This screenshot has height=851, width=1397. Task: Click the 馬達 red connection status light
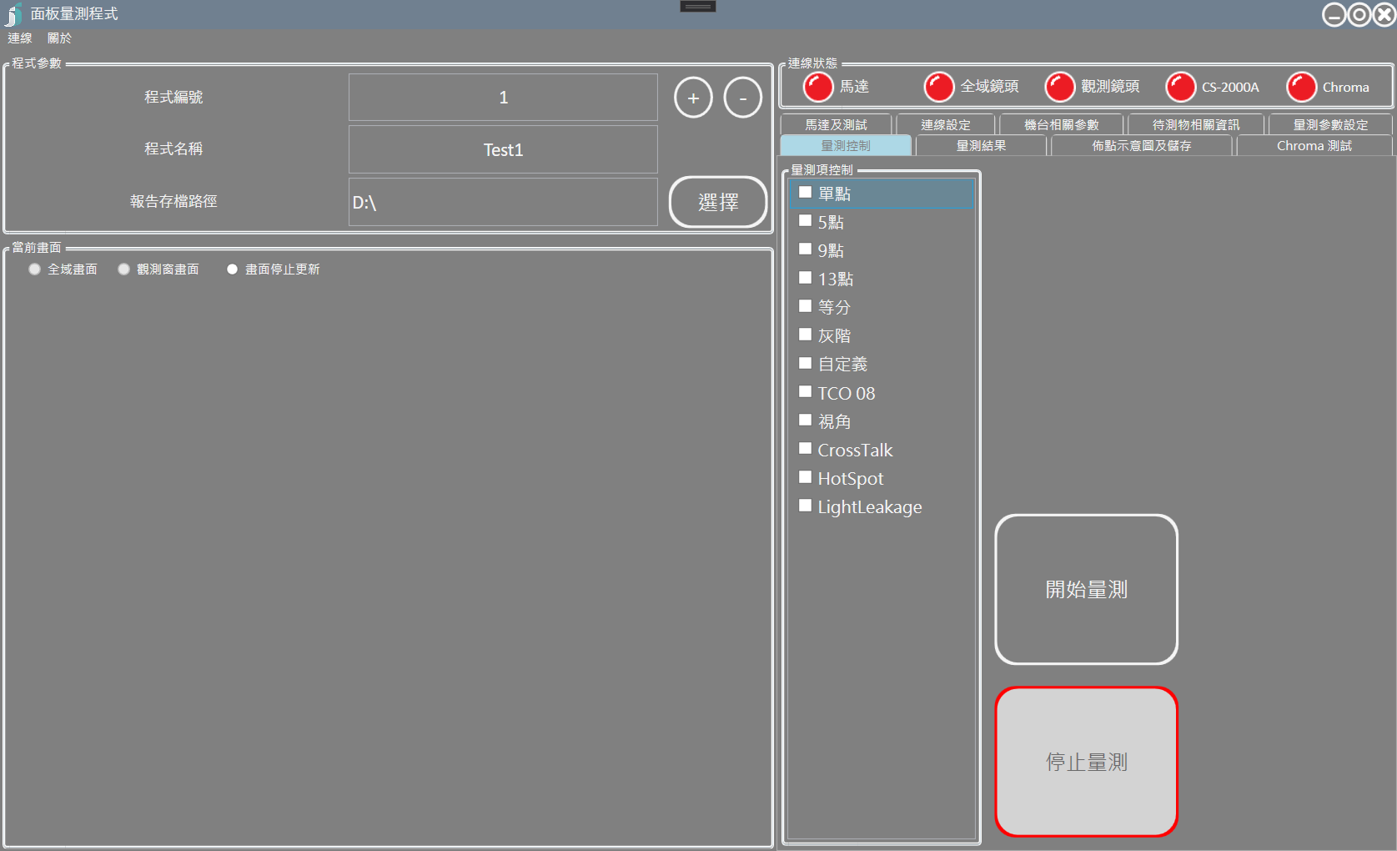coord(818,87)
